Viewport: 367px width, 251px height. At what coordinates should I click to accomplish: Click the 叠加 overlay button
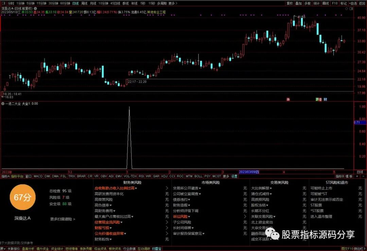299,3
